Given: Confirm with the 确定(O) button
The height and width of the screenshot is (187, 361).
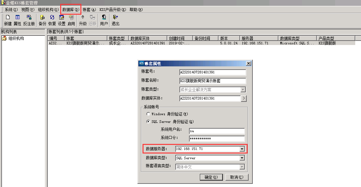Looking at the screenshot, I should coord(211,177).
